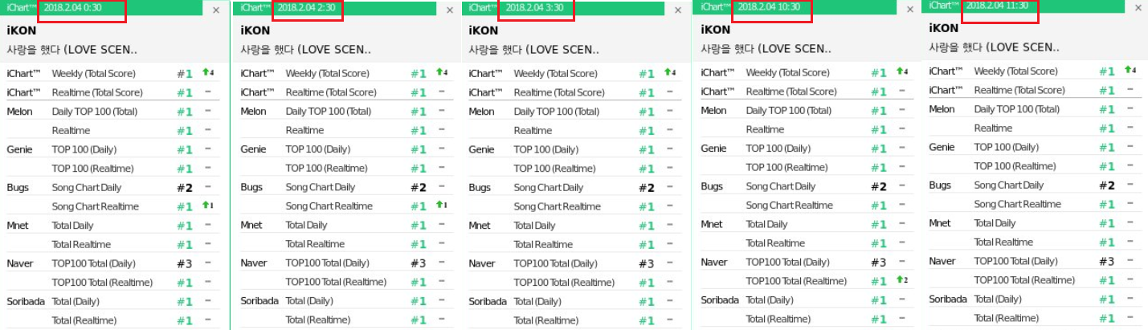
Task: Select Melon Daily TOP 100 row in 2:30 panel
Action: click(x=328, y=111)
